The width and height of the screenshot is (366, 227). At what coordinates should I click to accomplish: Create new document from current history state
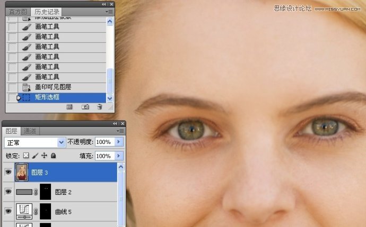click(x=69, y=107)
